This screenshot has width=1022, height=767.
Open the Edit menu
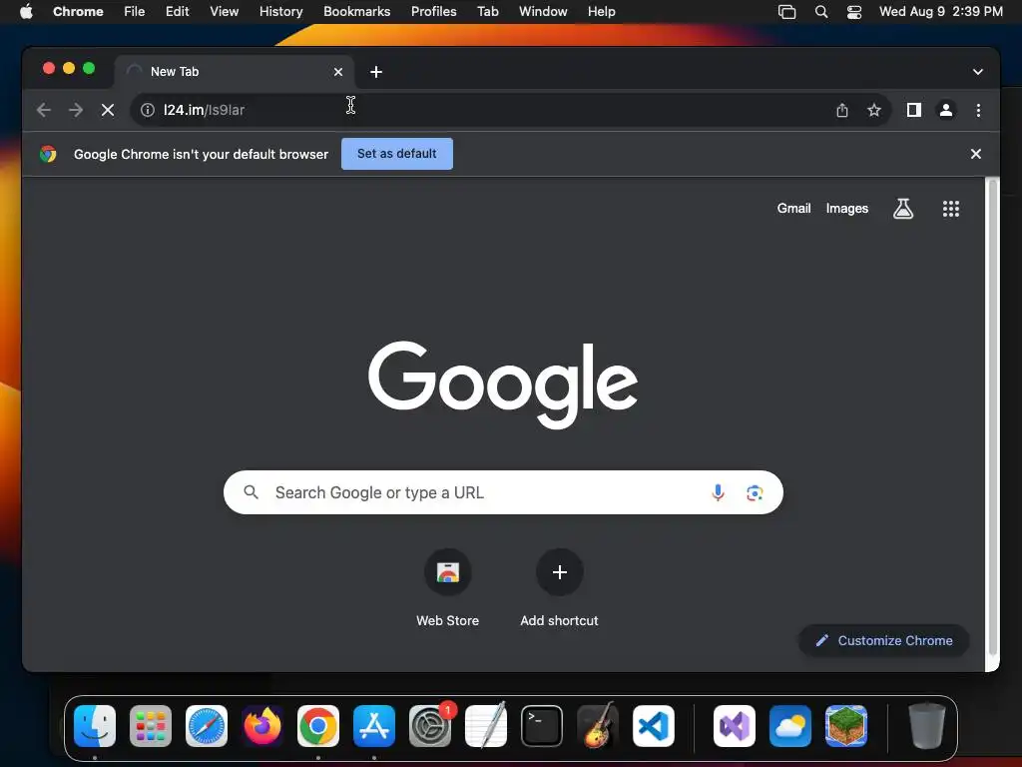click(178, 11)
